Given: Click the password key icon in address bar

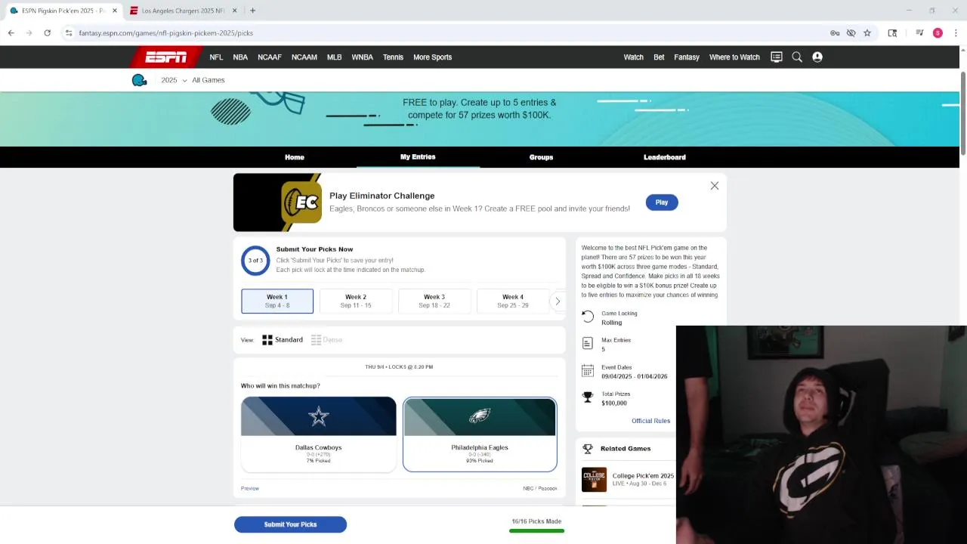Looking at the screenshot, I should pos(835,32).
